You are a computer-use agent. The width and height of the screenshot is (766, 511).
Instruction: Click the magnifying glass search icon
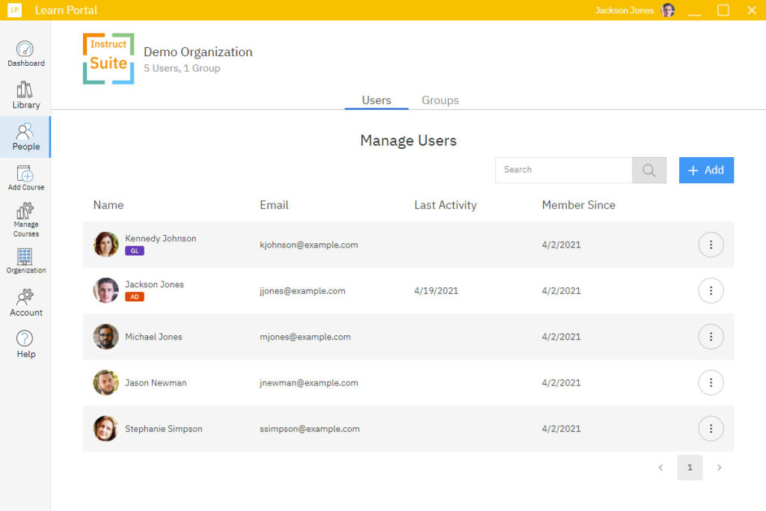[648, 170]
